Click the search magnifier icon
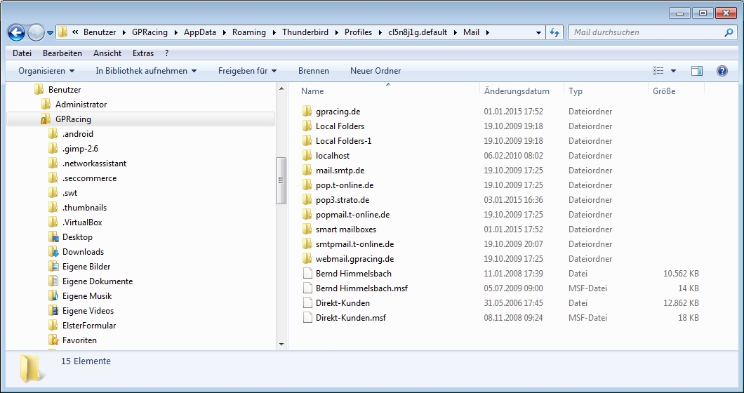This screenshot has width=744, height=393. (x=729, y=32)
